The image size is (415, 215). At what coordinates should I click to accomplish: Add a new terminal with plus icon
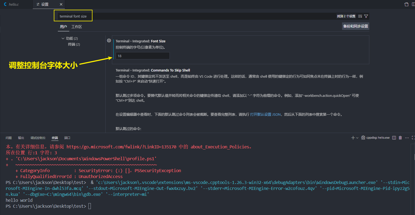(353, 138)
